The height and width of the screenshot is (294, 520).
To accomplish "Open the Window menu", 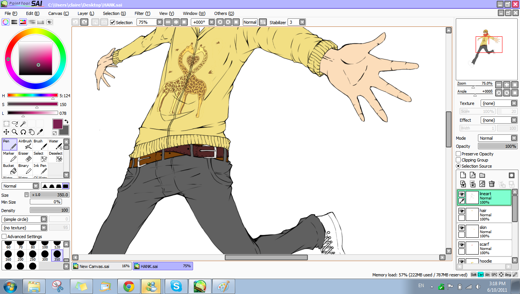I will [x=194, y=13].
